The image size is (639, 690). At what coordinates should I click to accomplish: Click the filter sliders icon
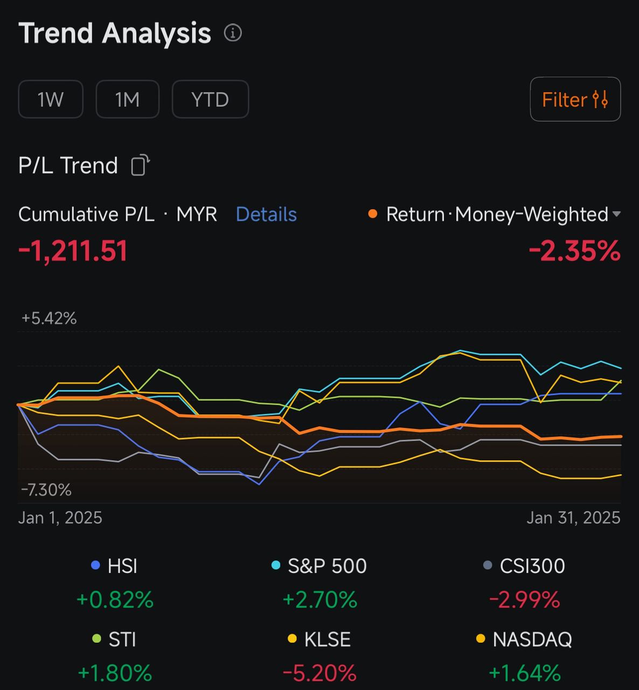point(600,100)
